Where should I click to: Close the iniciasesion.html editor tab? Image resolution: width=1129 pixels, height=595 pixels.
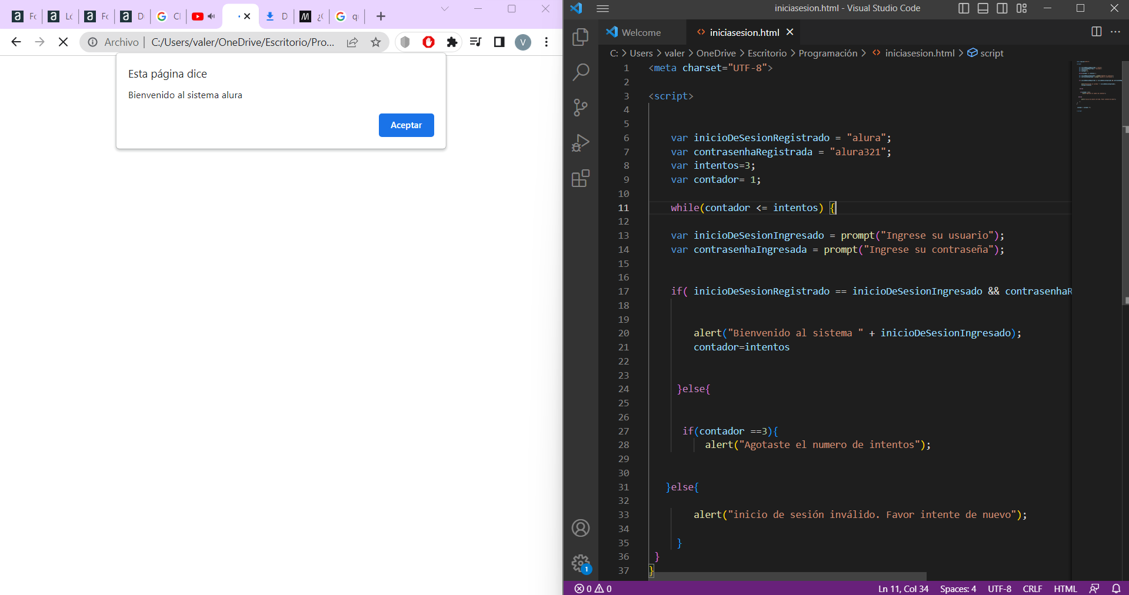click(x=790, y=32)
